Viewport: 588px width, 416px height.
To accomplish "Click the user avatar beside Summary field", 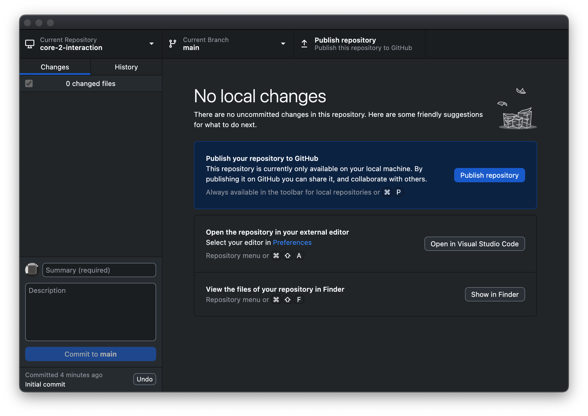I will pos(32,270).
